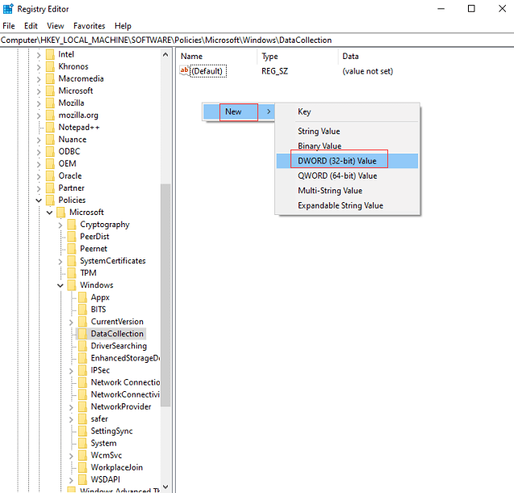Select the Network Connections key
Image resolution: width=514 pixels, height=493 pixels.
tap(125, 382)
